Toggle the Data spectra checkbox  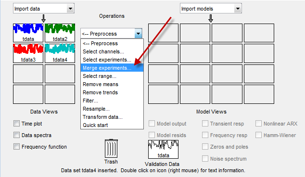click(16, 135)
